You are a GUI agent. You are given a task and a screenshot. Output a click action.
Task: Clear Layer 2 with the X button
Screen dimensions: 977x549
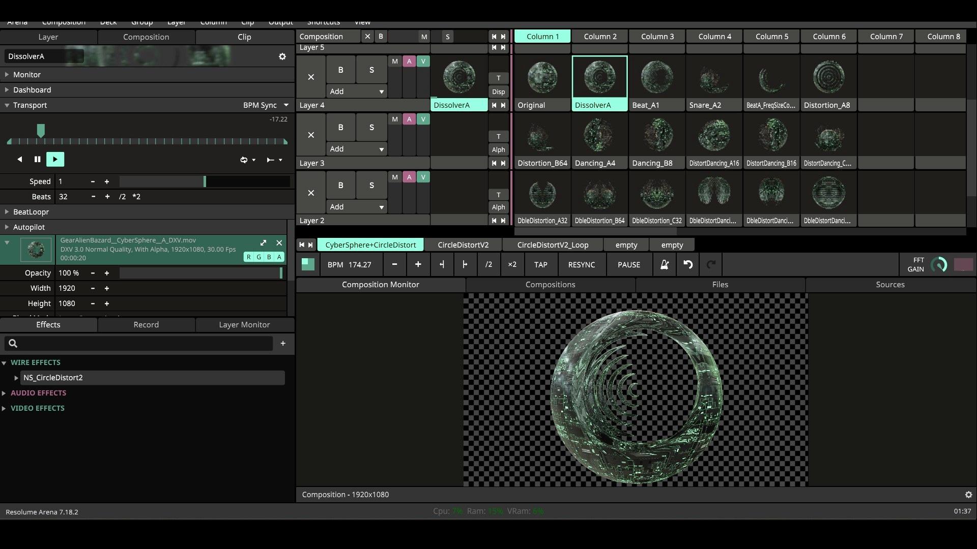311,193
